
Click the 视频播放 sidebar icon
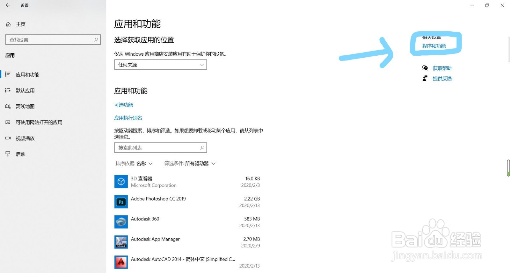point(8,138)
